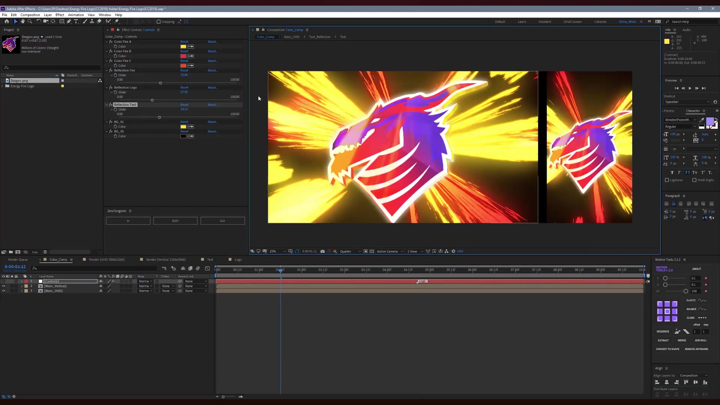Select the Brush tool

click(85, 21)
